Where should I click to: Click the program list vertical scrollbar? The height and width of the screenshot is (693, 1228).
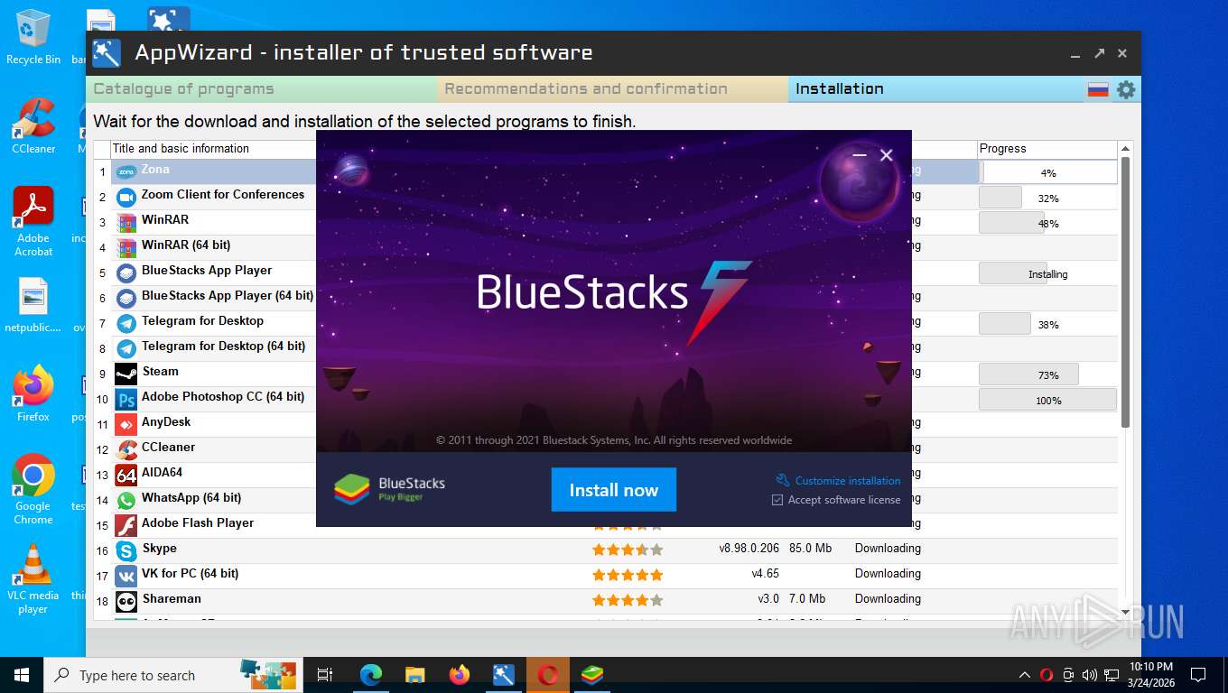1125,292
